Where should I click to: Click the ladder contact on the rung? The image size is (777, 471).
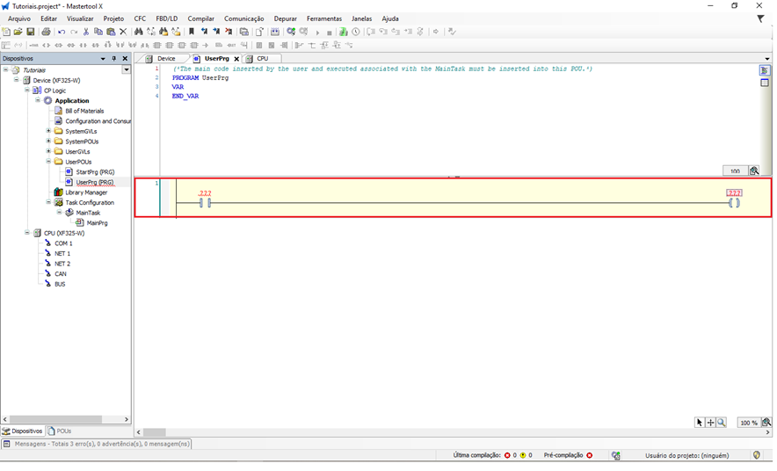[205, 203]
